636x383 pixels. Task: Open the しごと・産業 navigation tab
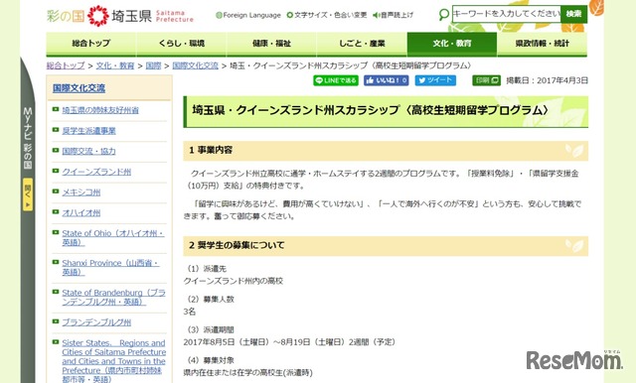click(362, 44)
